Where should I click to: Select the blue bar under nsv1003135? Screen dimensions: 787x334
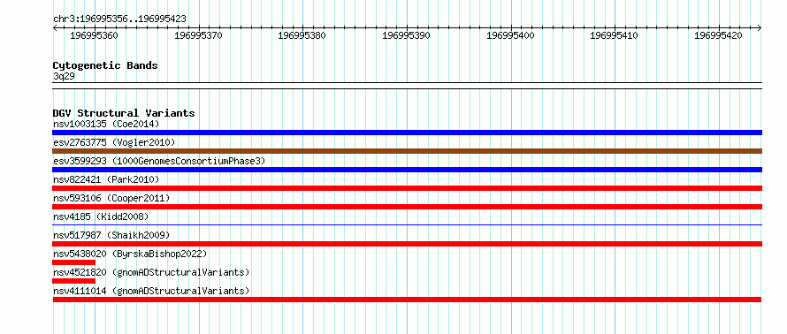click(x=407, y=133)
